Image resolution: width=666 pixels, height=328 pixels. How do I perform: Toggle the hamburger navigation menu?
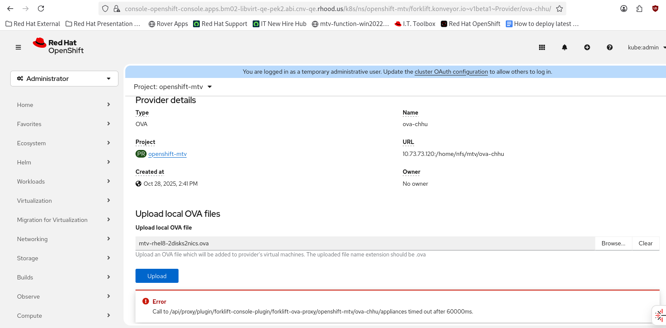pos(18,47)
